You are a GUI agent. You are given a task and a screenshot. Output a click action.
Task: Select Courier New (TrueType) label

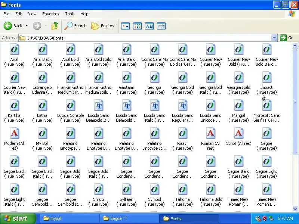coord(211,62)
